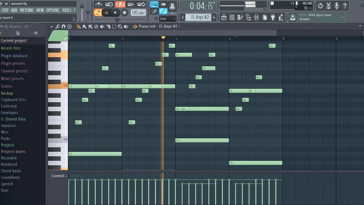Select the Mute tool in piano roll
The width and height of the screenshot is (364, 205).
102,26
